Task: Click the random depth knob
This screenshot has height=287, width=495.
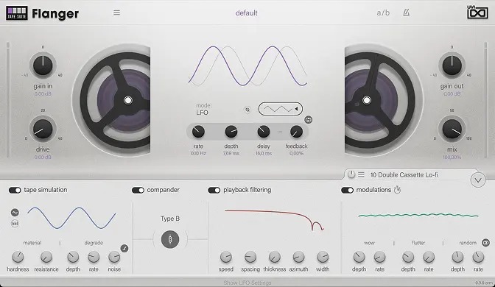Action: (x=457, y=257)
